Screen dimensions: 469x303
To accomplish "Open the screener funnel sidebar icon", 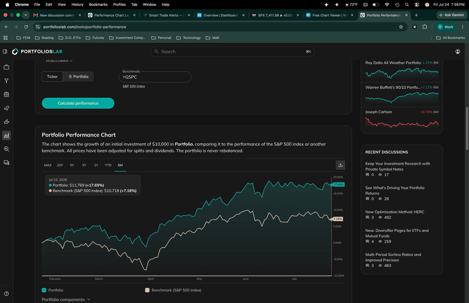I will [6, 80].
